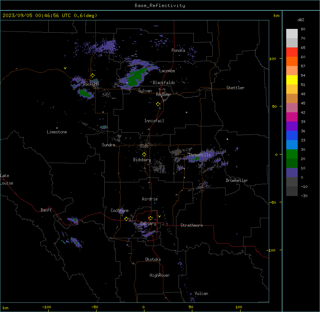Click the RedDeer city label
320x312 pixels.
click(163, 94)
